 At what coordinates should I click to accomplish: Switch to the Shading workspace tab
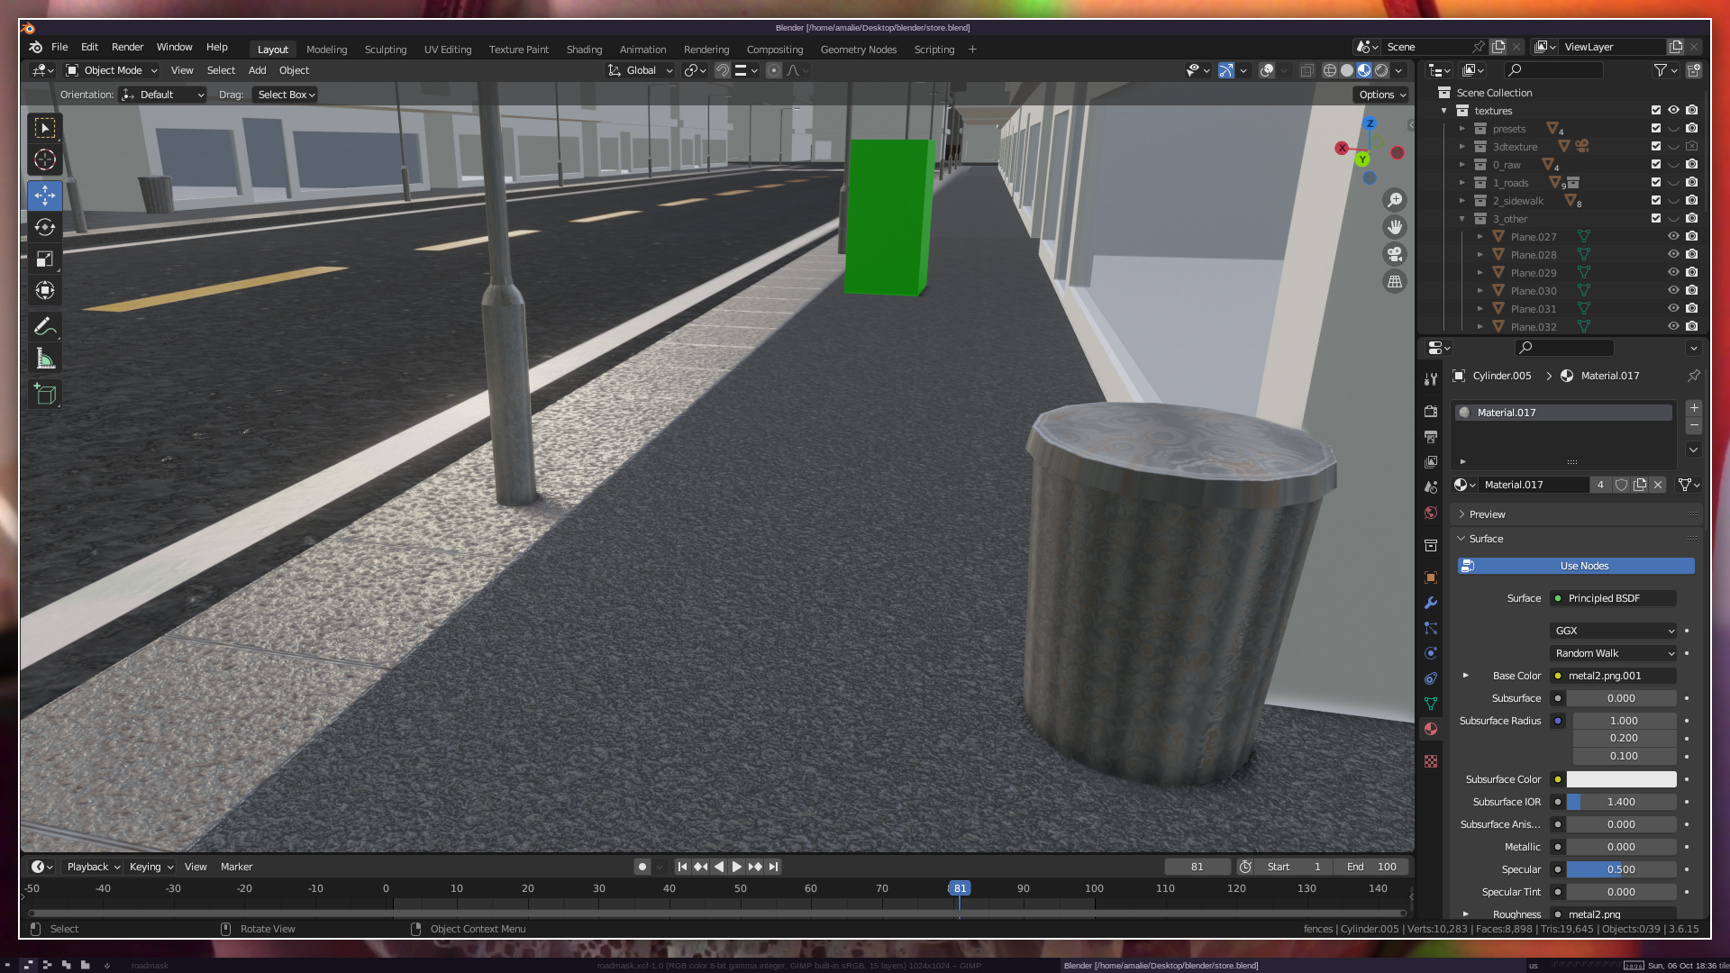coord(584,50)
